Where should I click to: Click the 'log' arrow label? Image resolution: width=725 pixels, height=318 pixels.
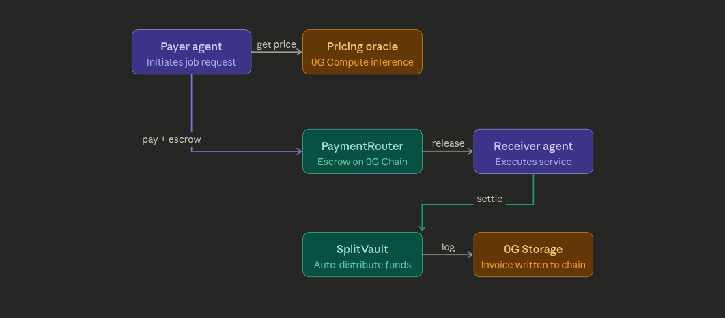(x=448, y=247)
